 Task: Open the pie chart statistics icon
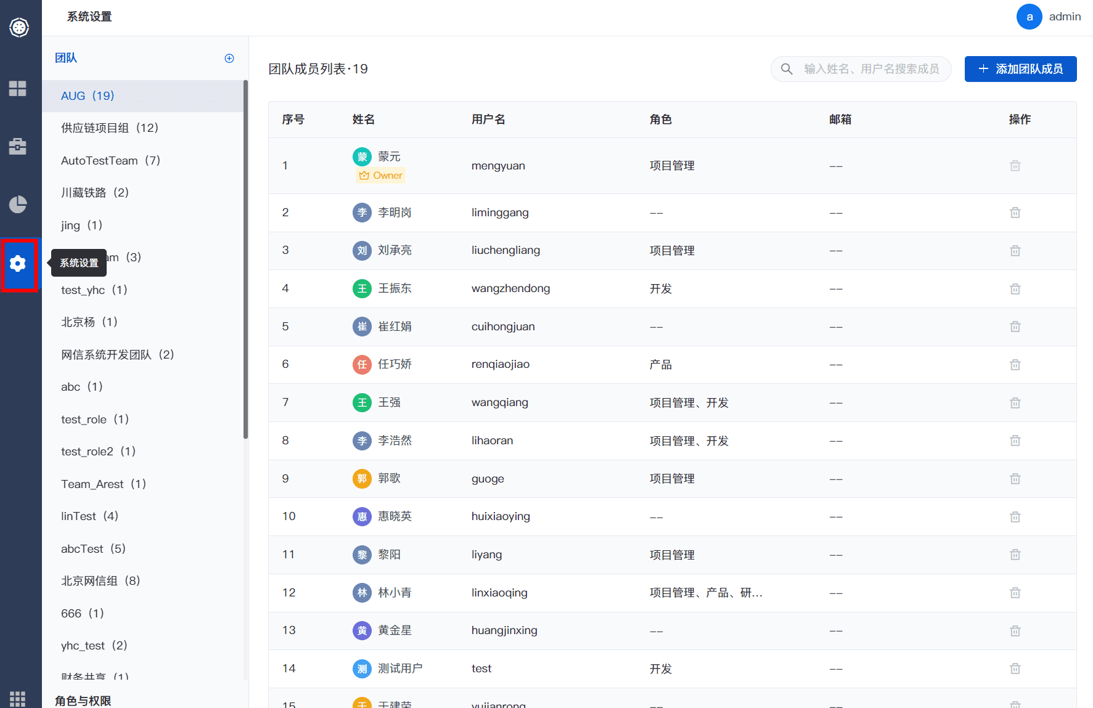tap(18, 204)
